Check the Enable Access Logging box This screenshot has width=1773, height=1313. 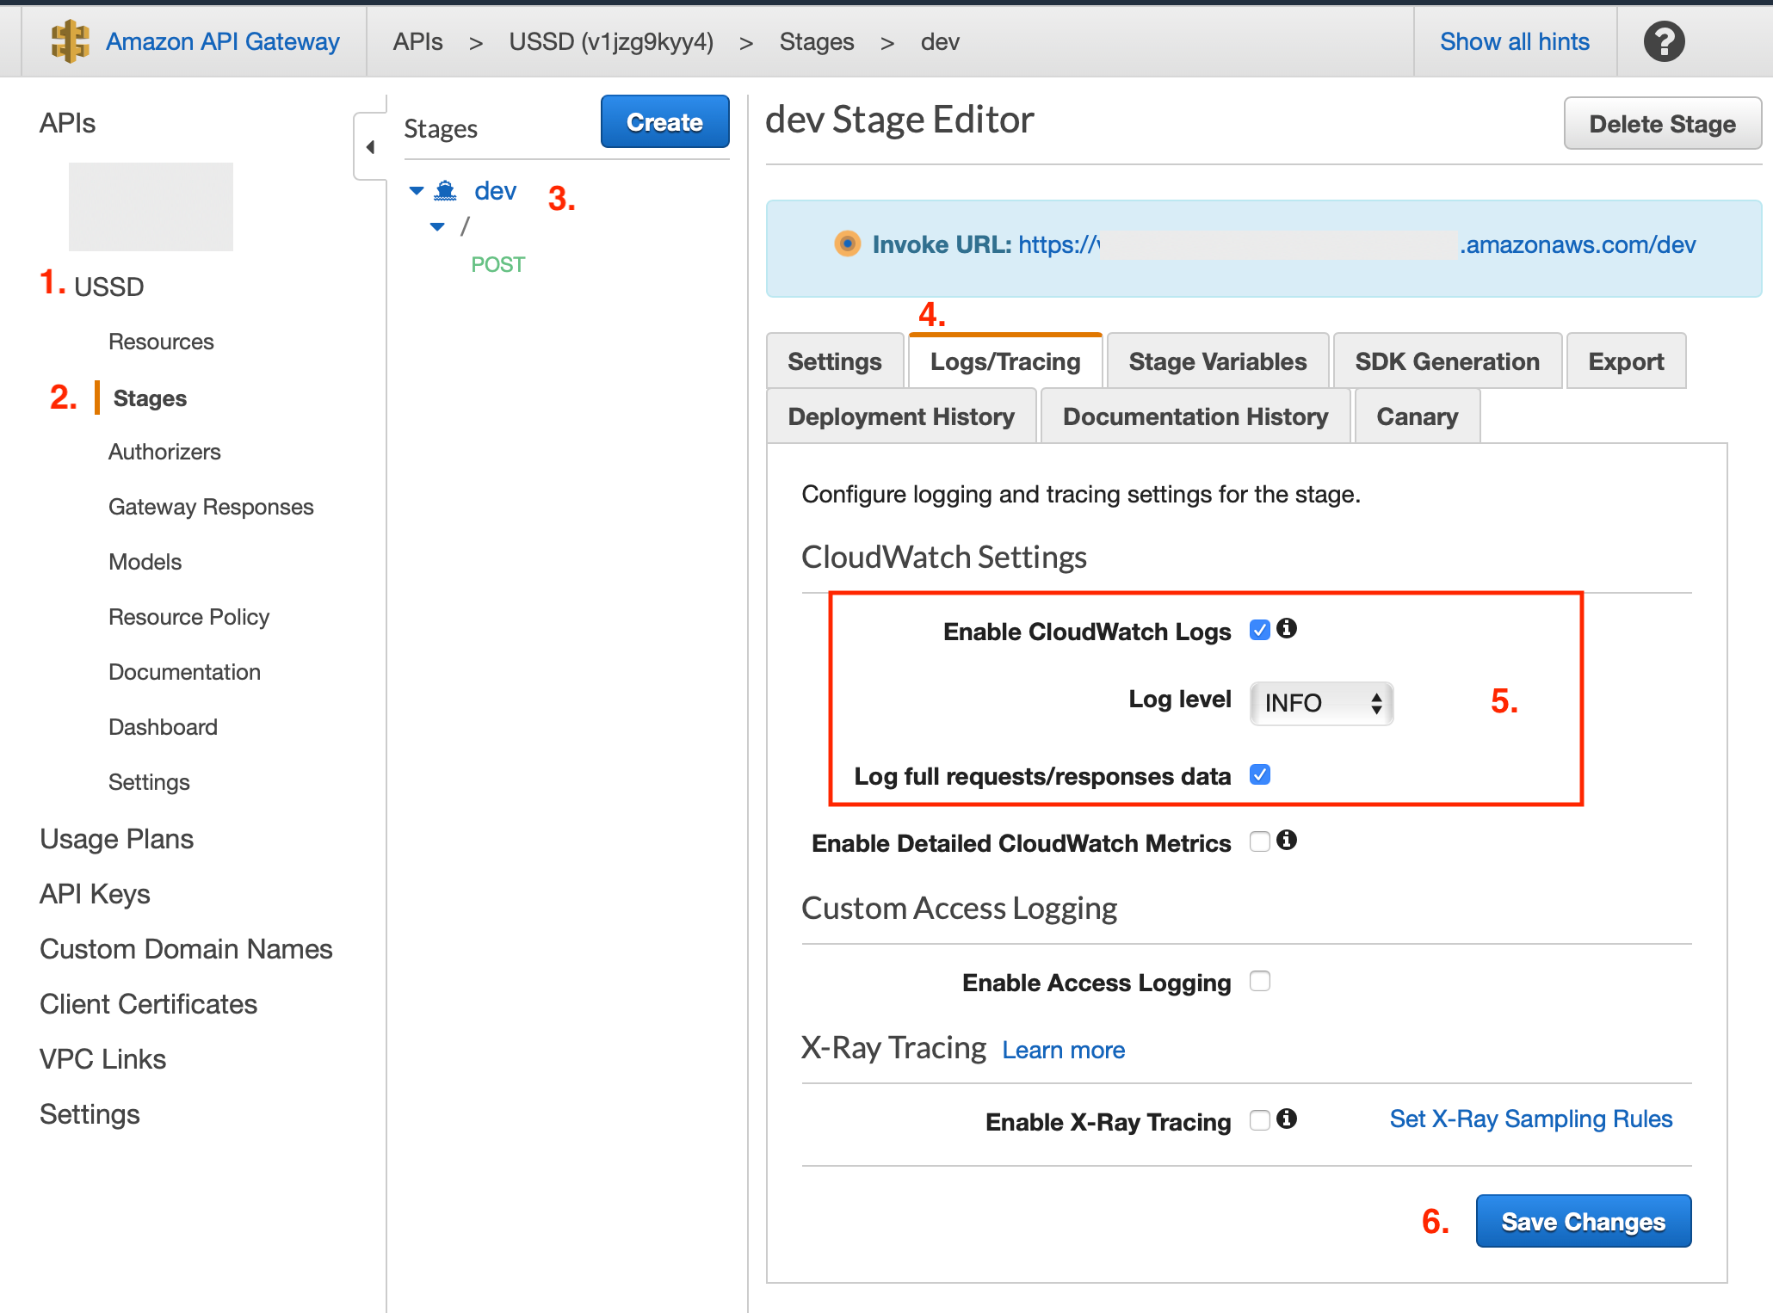pos(1260,981)
